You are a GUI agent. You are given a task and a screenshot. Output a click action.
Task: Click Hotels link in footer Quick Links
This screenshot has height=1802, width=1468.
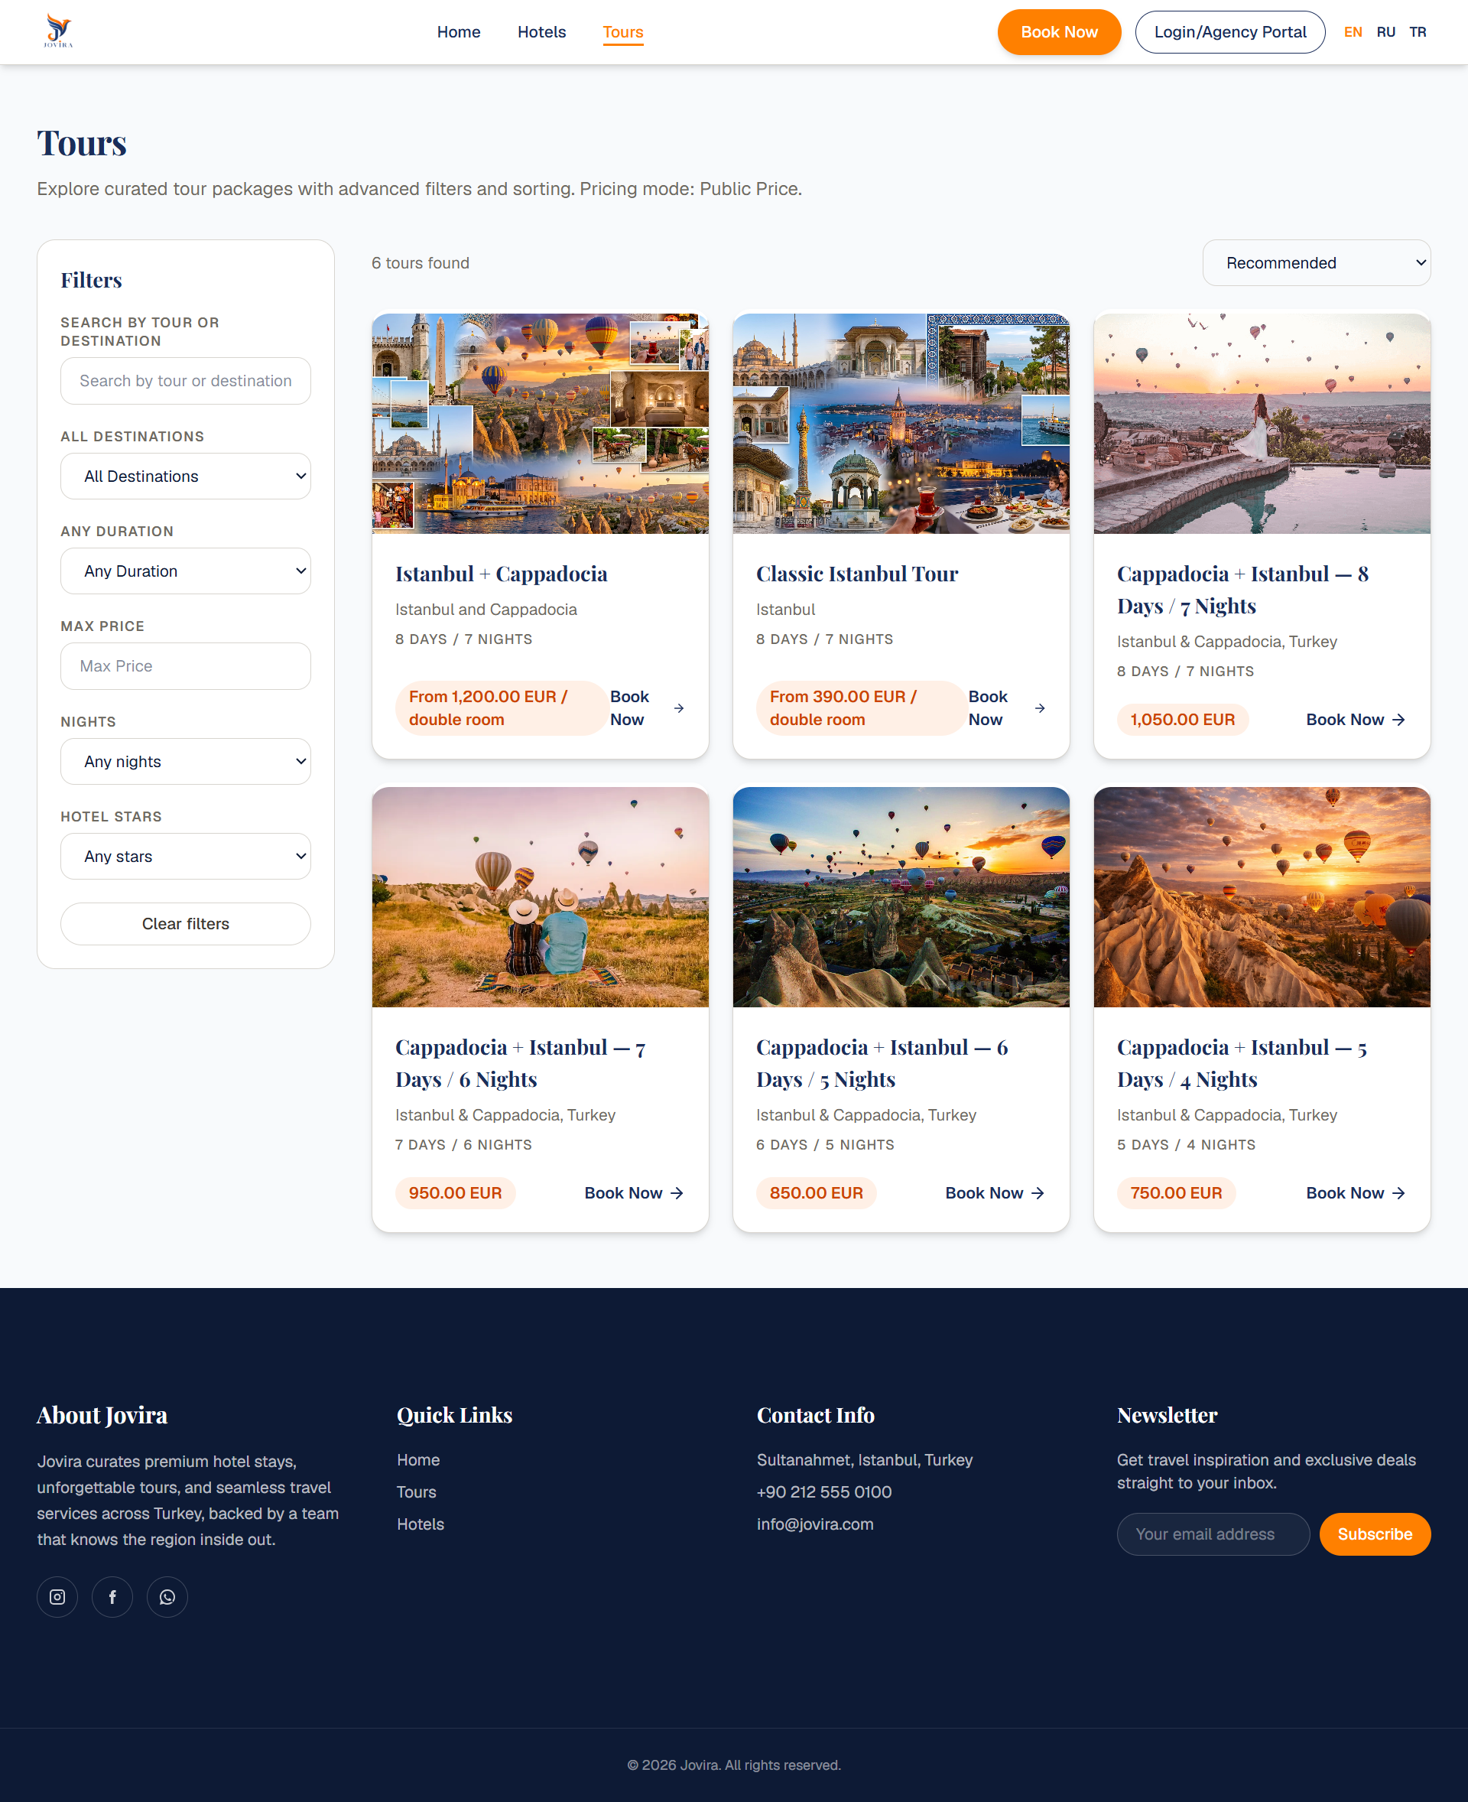coord(421,1524)
